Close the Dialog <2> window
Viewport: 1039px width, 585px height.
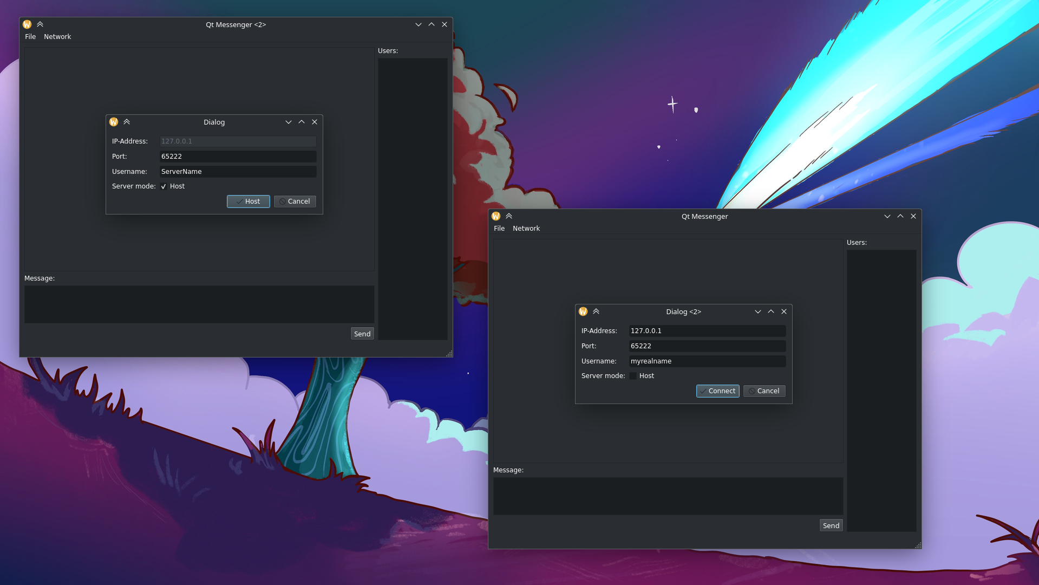click(x=784, y=311)
